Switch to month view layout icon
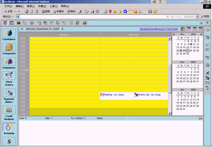 point(201,29)
